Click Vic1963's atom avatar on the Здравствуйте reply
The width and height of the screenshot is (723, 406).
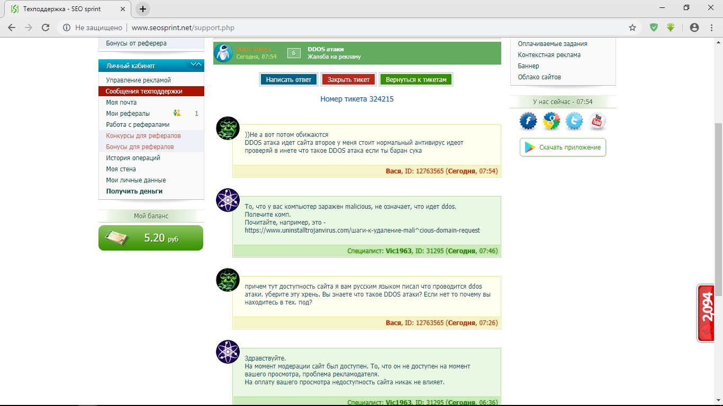coord(228,352)
